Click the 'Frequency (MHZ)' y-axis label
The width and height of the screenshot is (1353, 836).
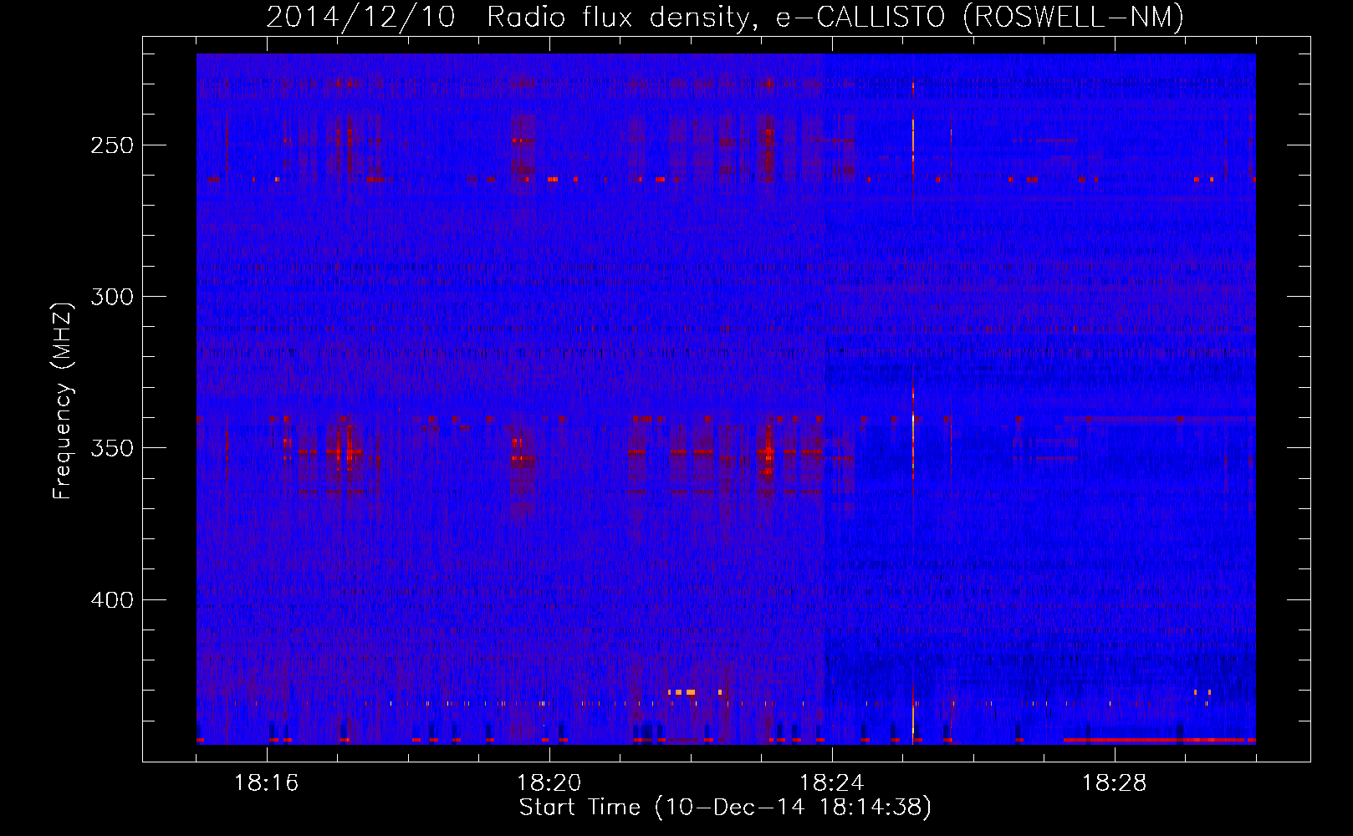[63, 400]
